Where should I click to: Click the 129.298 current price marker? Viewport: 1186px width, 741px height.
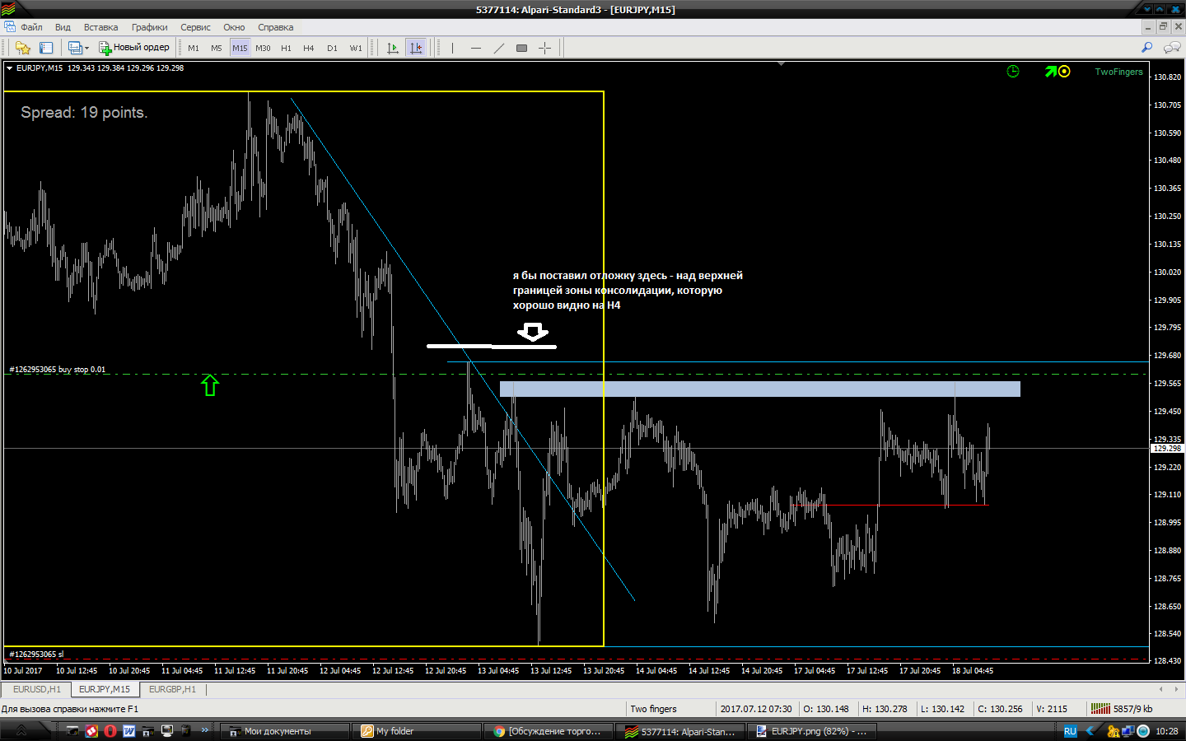[1167, 449]
